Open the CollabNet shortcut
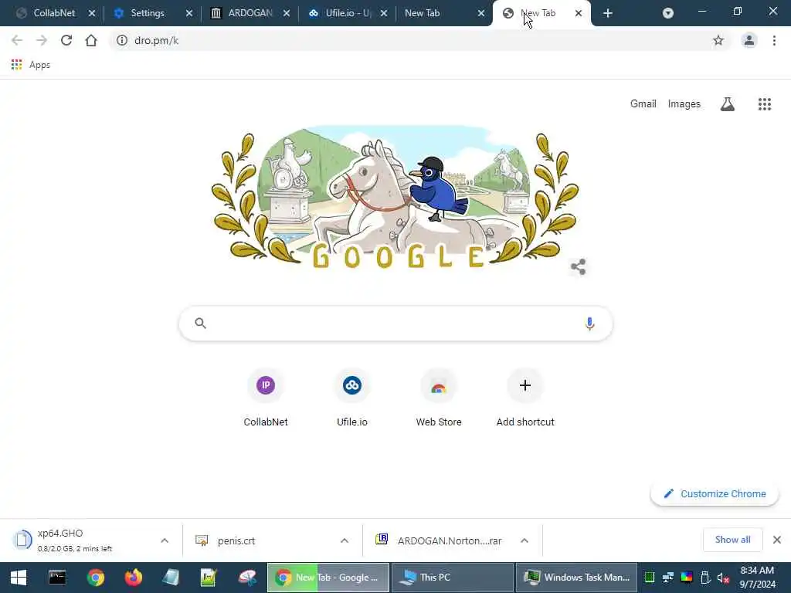Screen dimensions: 791x593 [x=266, y=398]
